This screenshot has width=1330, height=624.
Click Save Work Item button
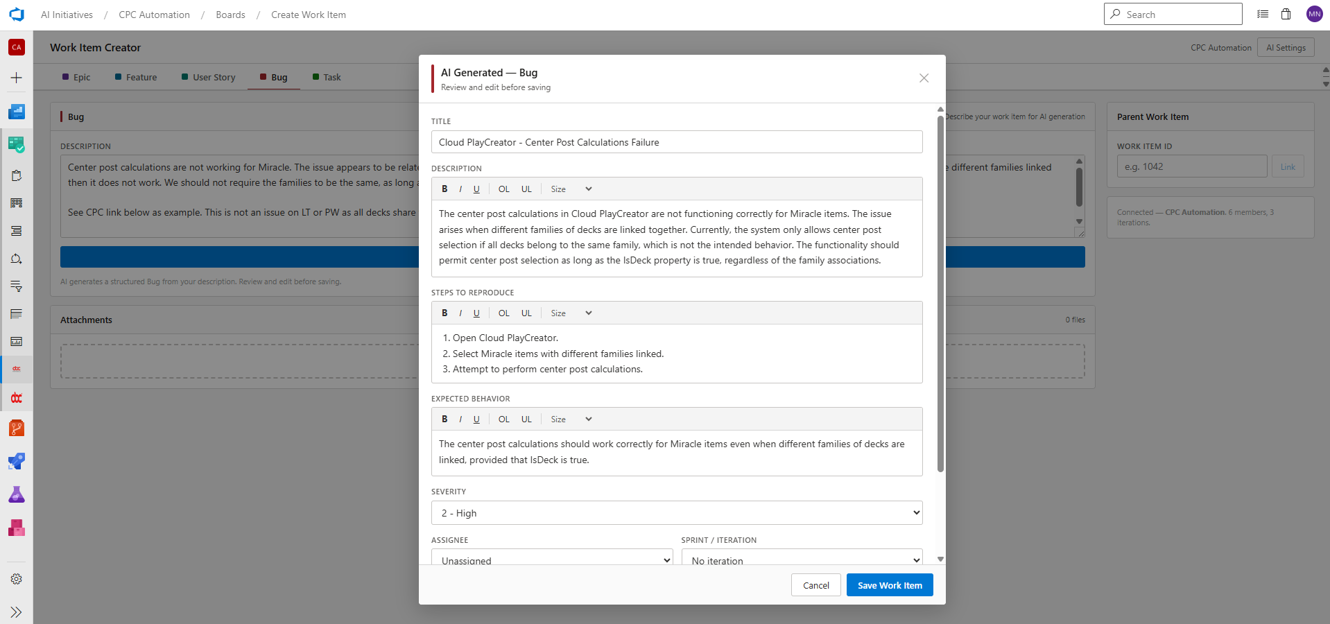[x=890, y=585]
